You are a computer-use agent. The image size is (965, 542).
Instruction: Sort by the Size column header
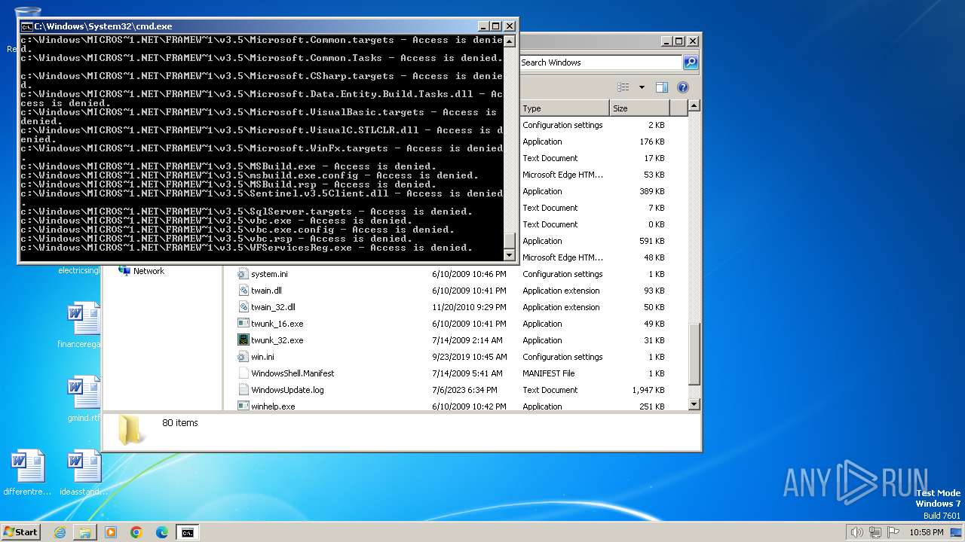(x=639, y=108)
